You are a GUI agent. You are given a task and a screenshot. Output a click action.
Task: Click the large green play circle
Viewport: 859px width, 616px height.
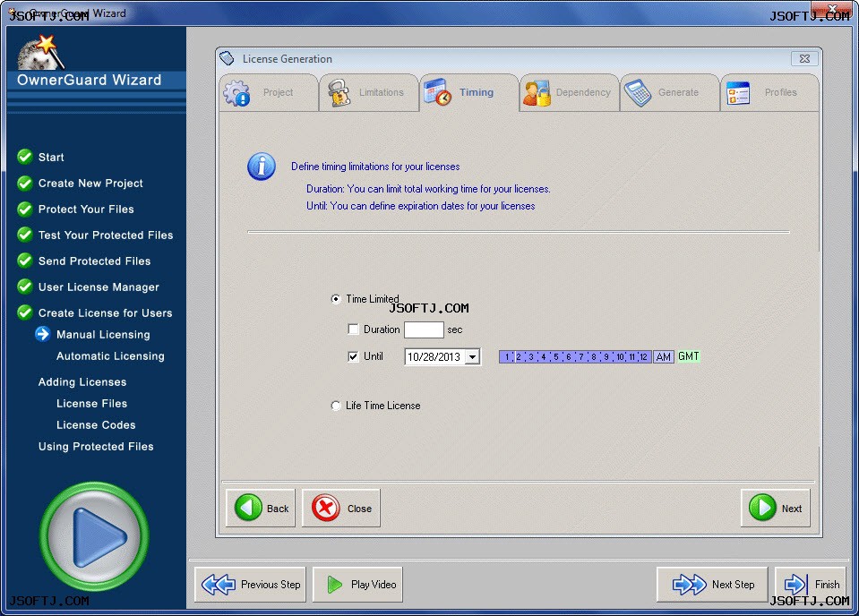coord(94,536)
